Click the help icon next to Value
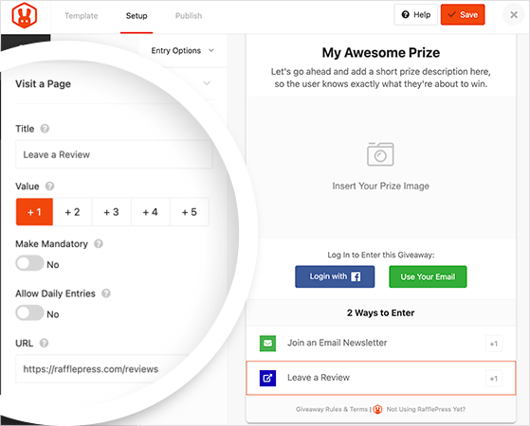Image resolution: width=530 pixels, height=426 pixels. pyautogui.click(x=49, y=186)
